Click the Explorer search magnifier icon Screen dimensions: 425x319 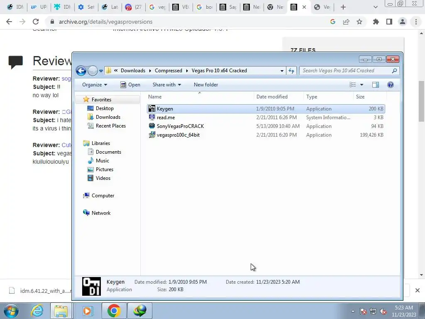tap(394, 71)
